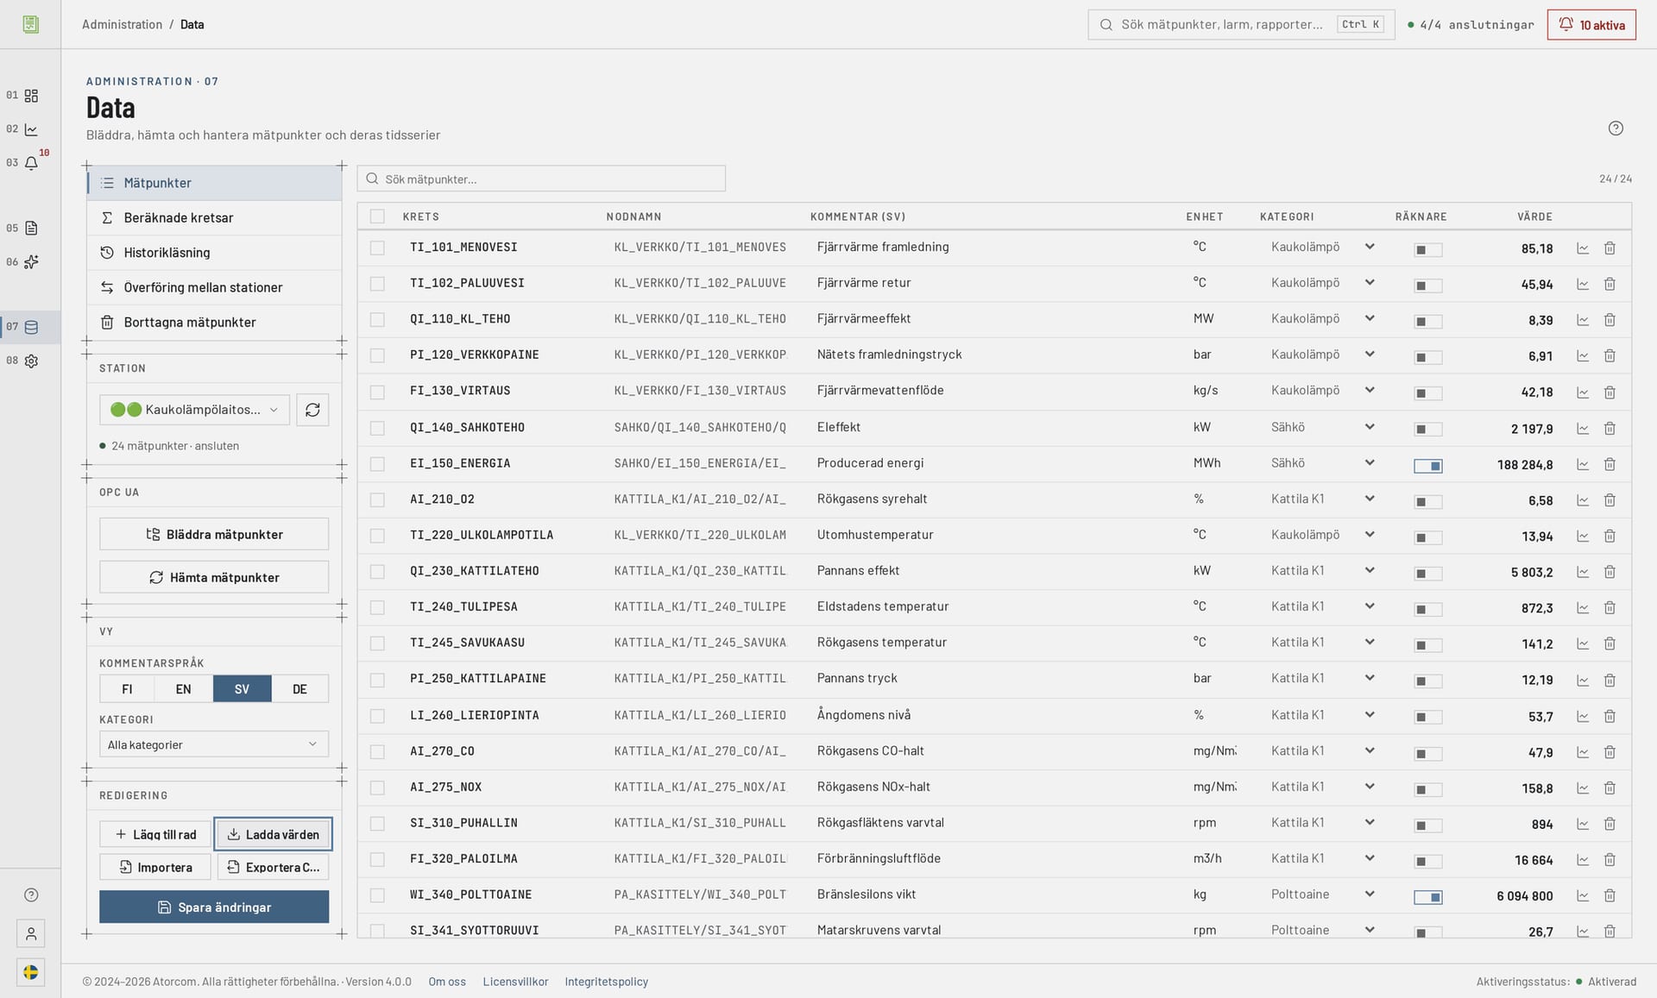Click the Ladda värden button
Image resolution: width=1657 pixels, height=998 pixels.
(273, 834)
